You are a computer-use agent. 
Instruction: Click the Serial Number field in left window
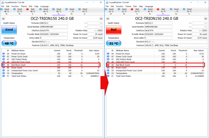(54, 27)
